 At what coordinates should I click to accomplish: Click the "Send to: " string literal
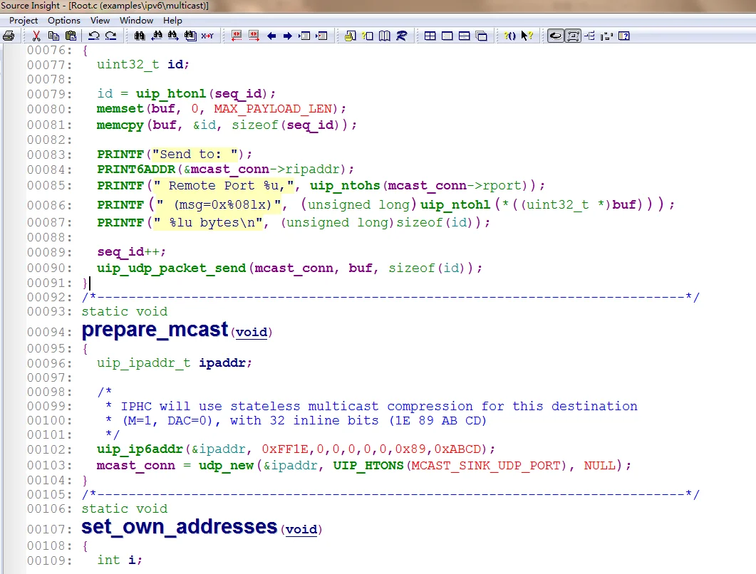click(x=195, y=155)
